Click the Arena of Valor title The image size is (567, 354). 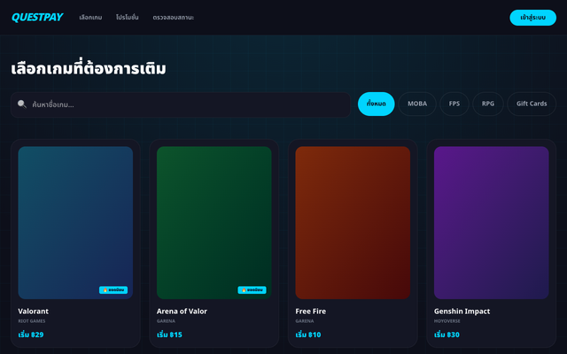coord(182,311)
